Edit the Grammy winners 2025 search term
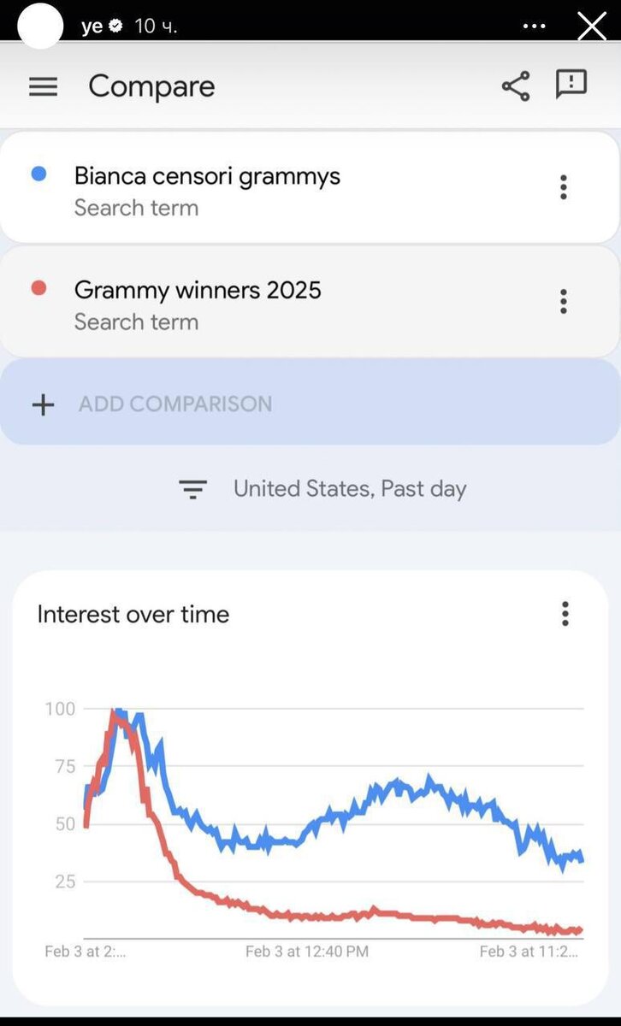This screenshot has height=1026, width=621. click(198, 290)
